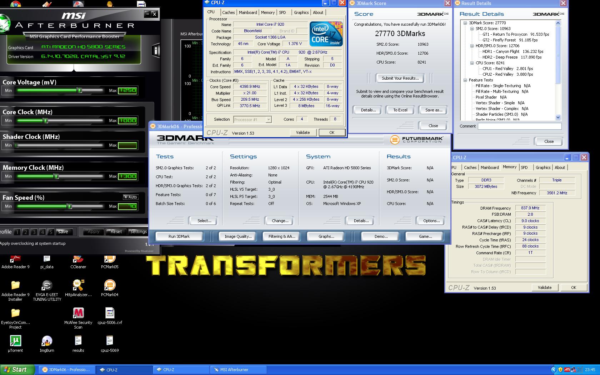Click Submit Your Results button

(400, 78)
